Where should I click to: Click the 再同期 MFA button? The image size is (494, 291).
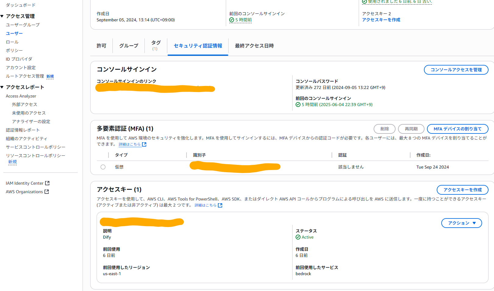(x=411, y=129)
